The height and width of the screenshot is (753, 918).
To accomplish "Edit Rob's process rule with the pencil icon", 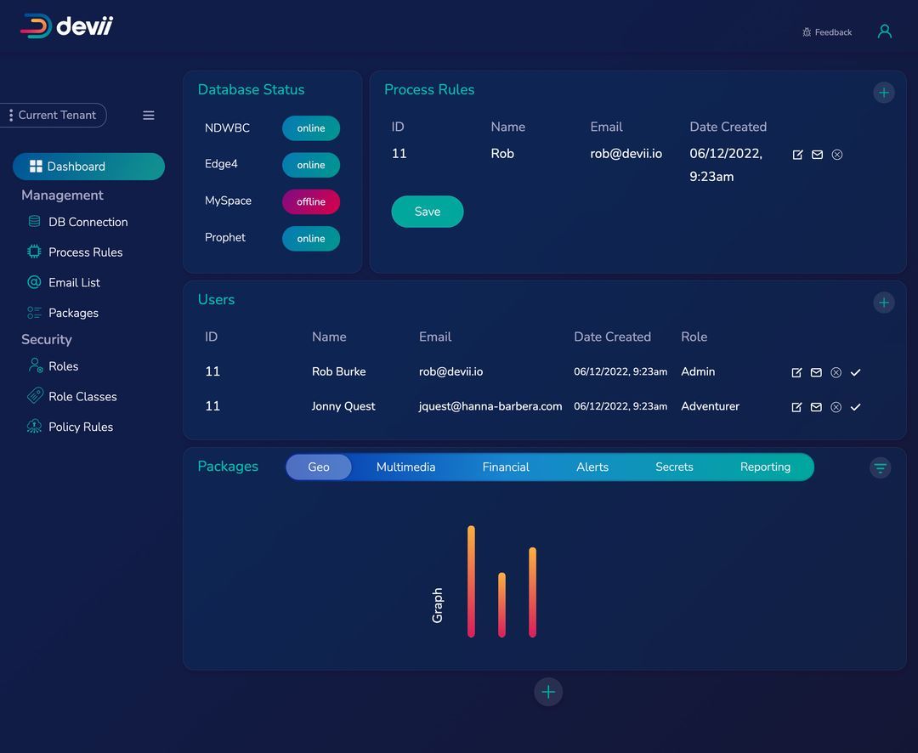I will click(x=797, y=155).
